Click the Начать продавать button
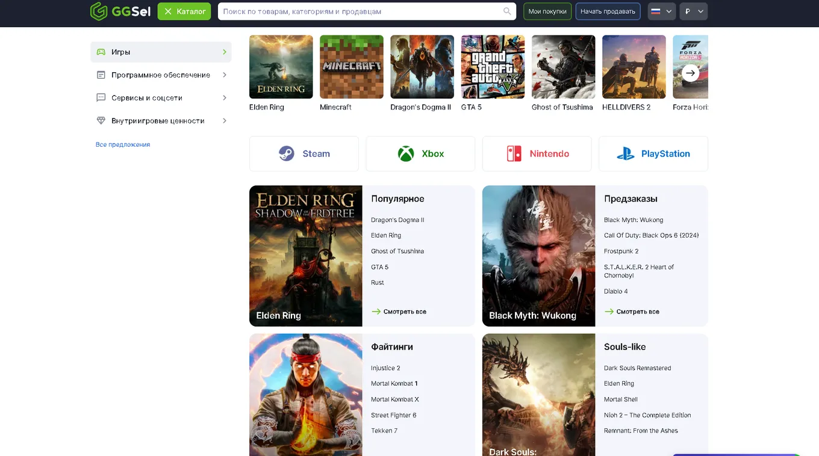 point(608,11)
